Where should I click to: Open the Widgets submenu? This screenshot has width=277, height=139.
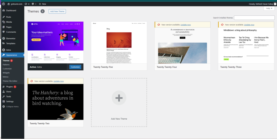(6, 73)
